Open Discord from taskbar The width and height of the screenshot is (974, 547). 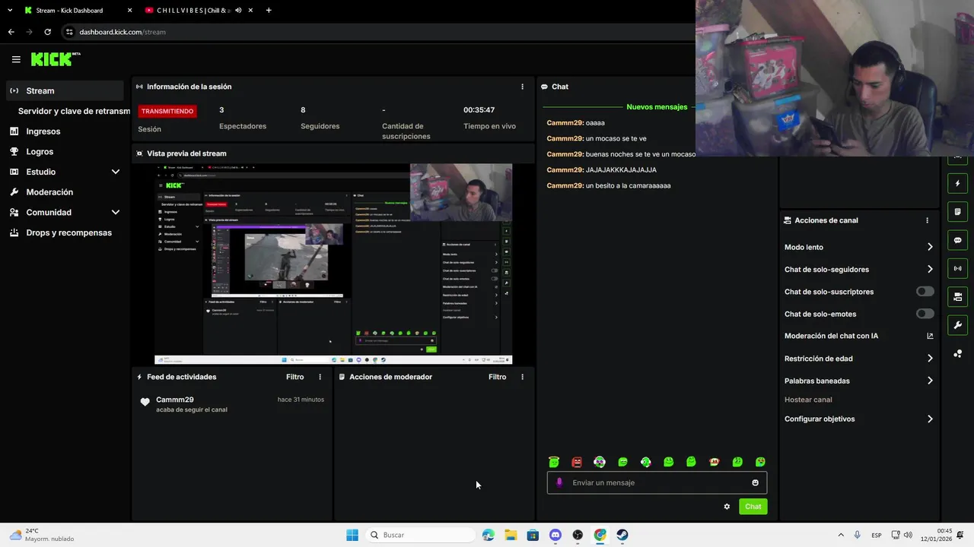coord(555,535)
